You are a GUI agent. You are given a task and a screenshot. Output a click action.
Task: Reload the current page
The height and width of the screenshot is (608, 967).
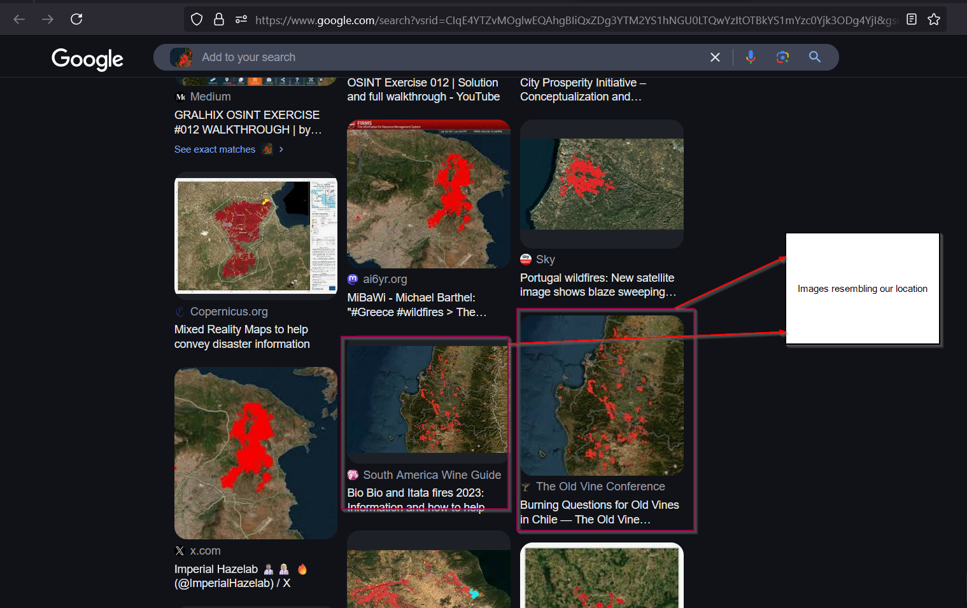coord(76,19)
